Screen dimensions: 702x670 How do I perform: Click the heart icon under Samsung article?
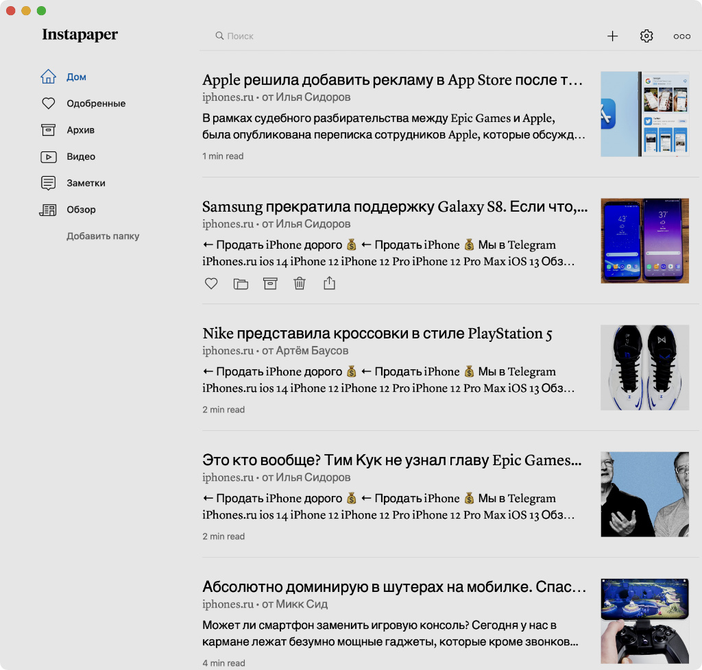click(x=211, y=284)
